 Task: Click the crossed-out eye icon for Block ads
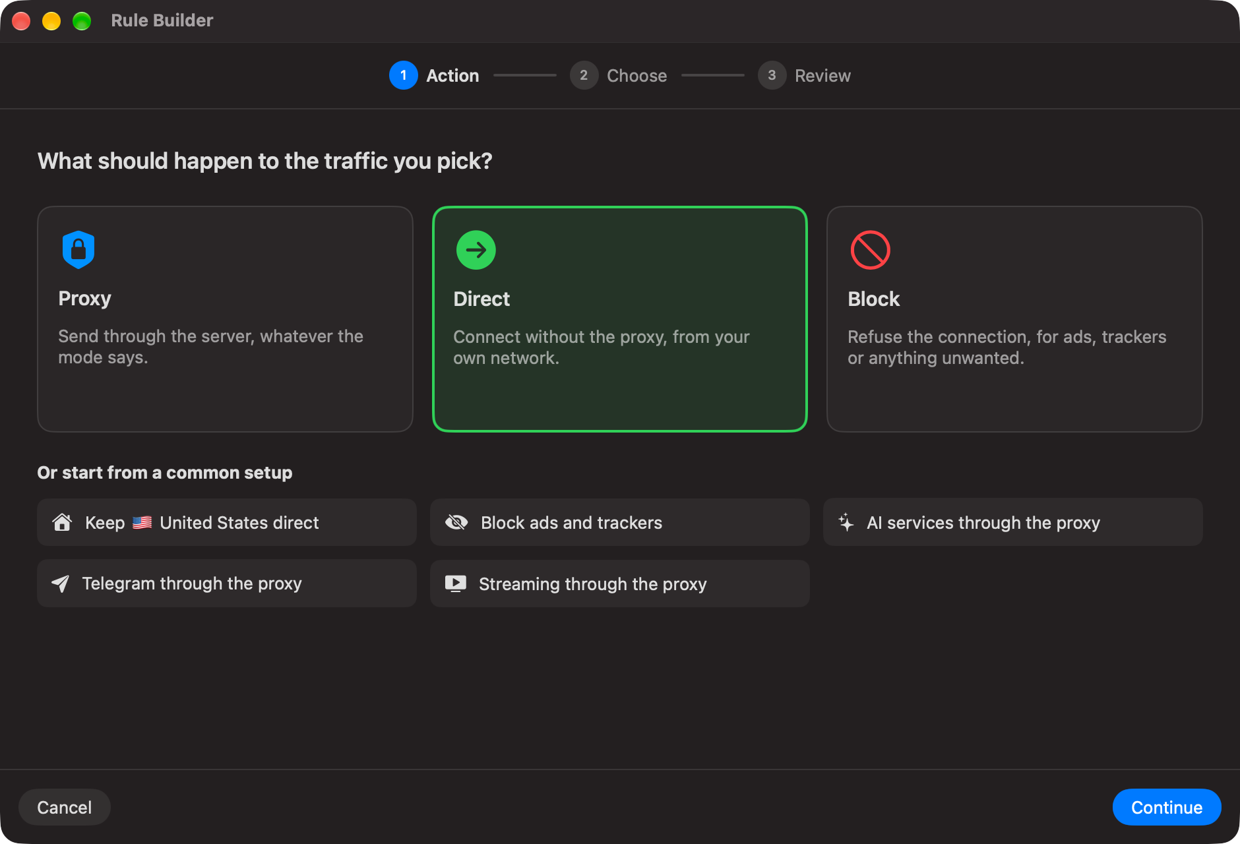(456, 522)
